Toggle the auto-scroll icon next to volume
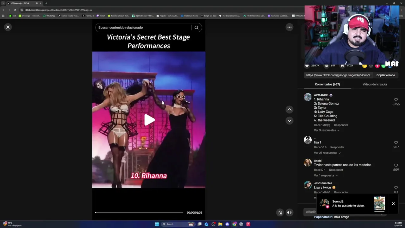This screenshot has width=405, height=228. pos(280,212)
